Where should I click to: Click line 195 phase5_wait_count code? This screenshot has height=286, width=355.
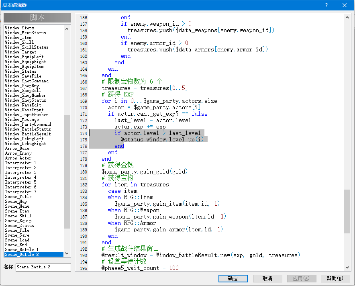tap(140, 268)
